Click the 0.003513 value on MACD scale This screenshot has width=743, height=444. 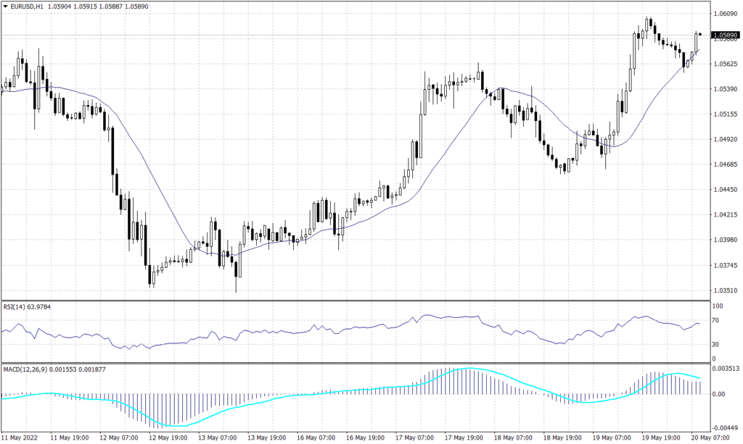tap(726, 368)
